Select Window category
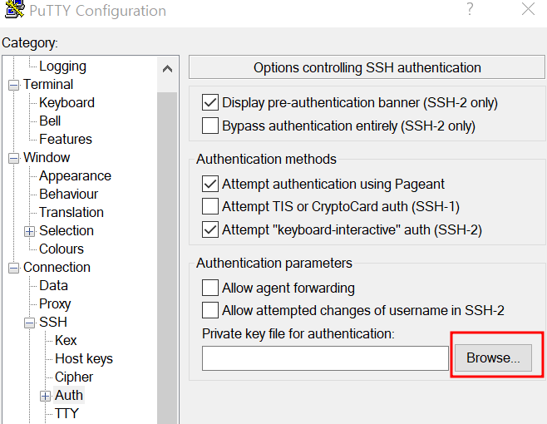Image resolution: width=547 pixels, height=424 pixels. pyautogui.click(x=47, y=157)
